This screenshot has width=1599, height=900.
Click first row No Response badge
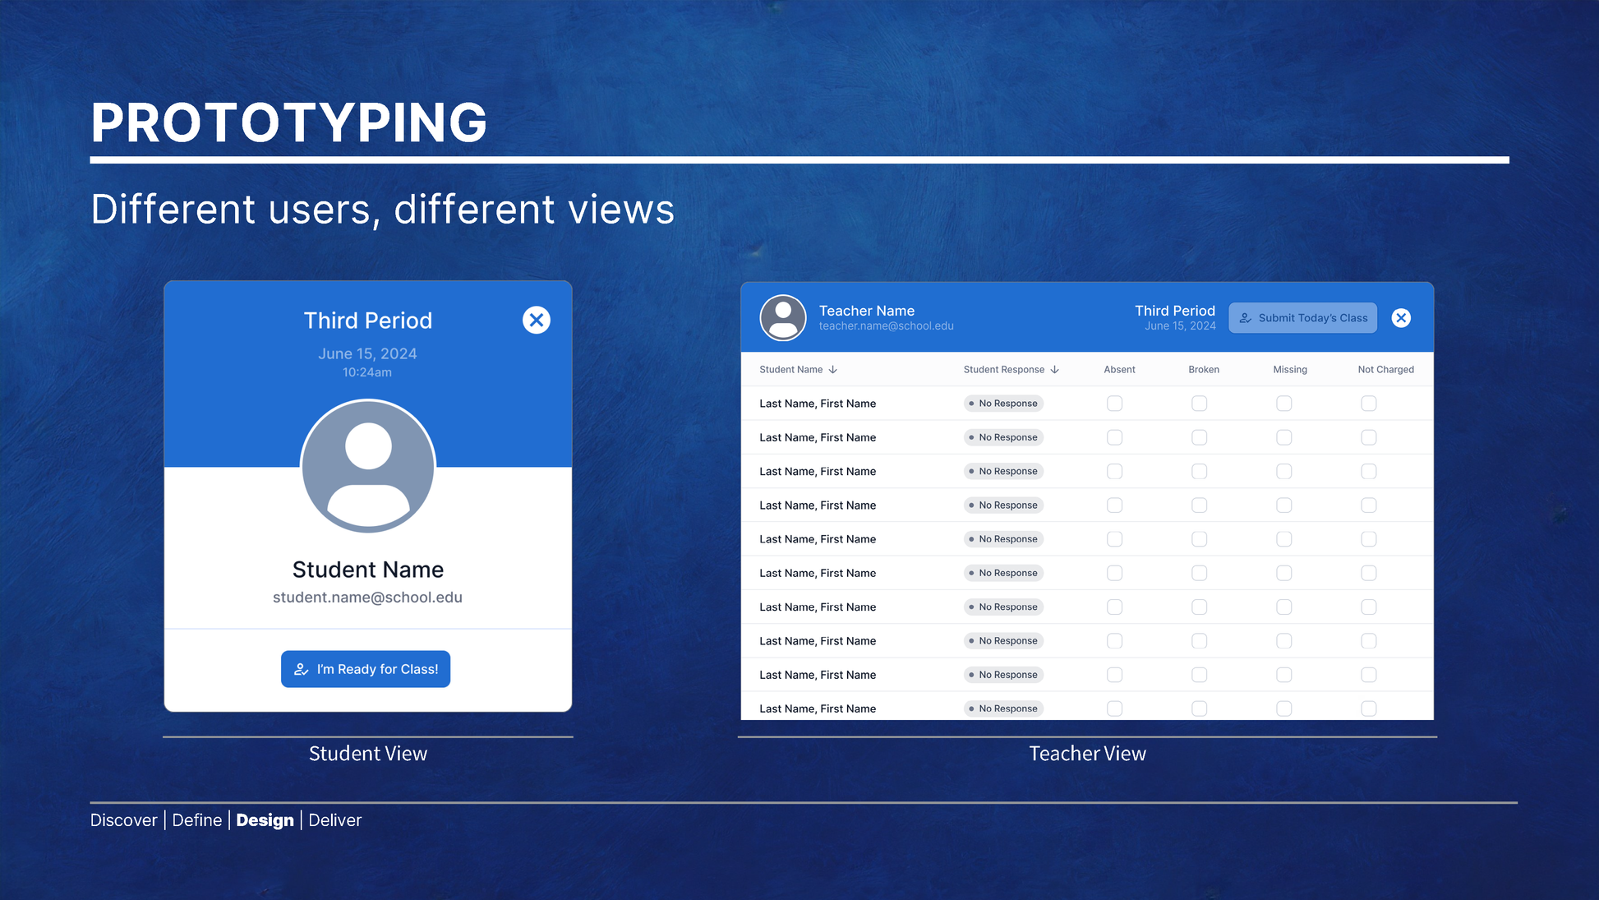coord(1003,404)
